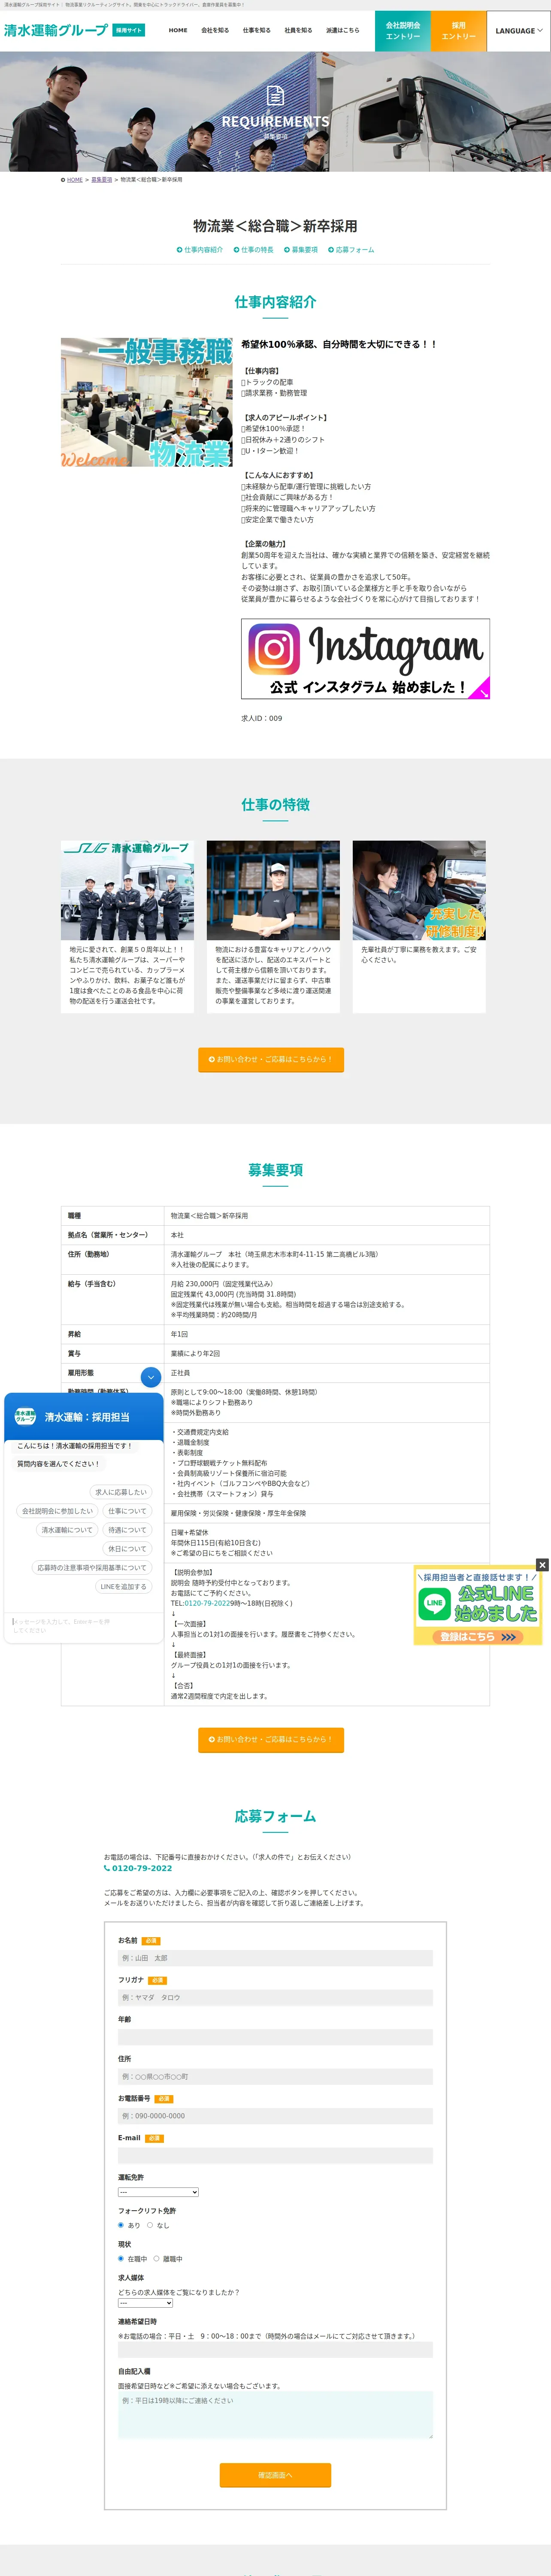The image size is (551, 2576).
Task: Click the お電話番号 input field
Action: 275,2116
